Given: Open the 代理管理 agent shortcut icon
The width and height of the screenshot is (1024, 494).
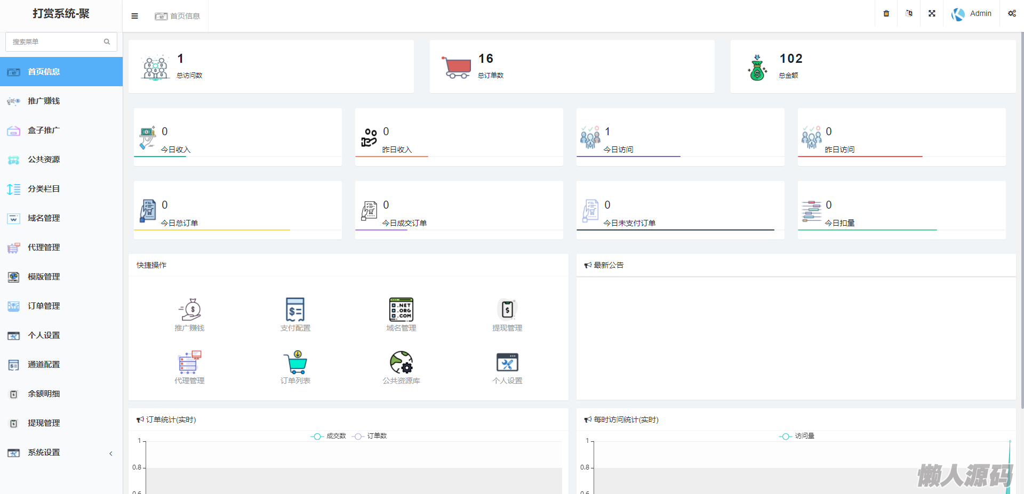Looking at the screenshot, I should pyautogui.click(x=189, y=363).
